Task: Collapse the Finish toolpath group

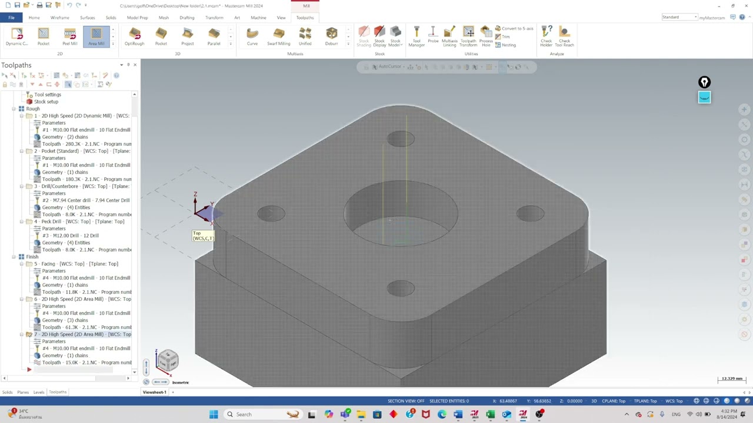Action: click(x=14, y=257)
